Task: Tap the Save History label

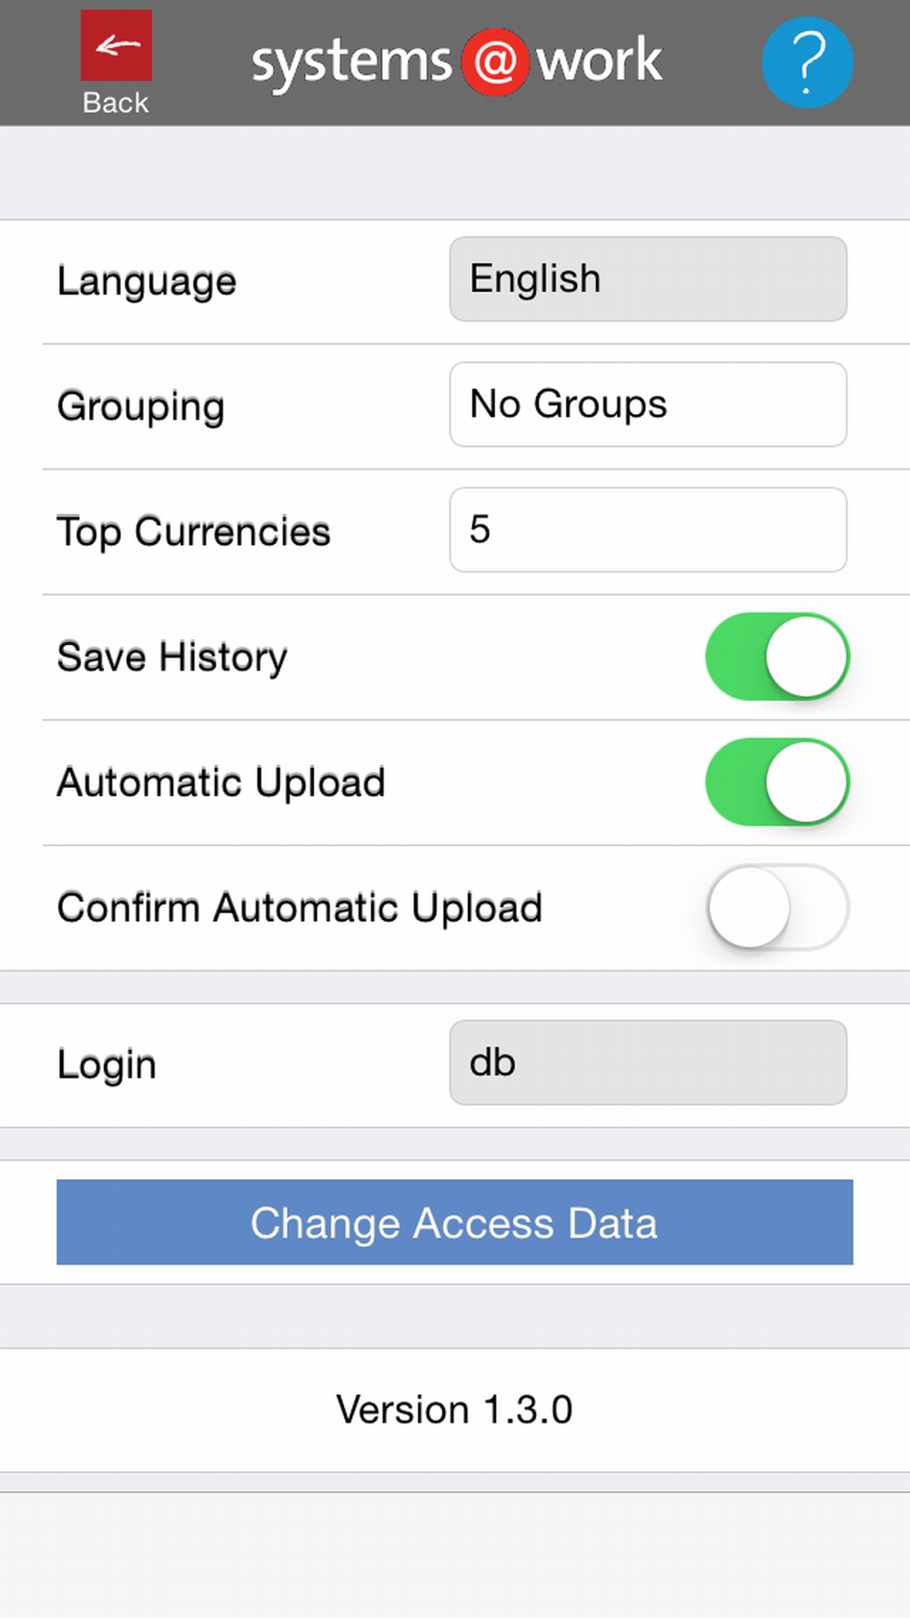Action: pos(172,657)
